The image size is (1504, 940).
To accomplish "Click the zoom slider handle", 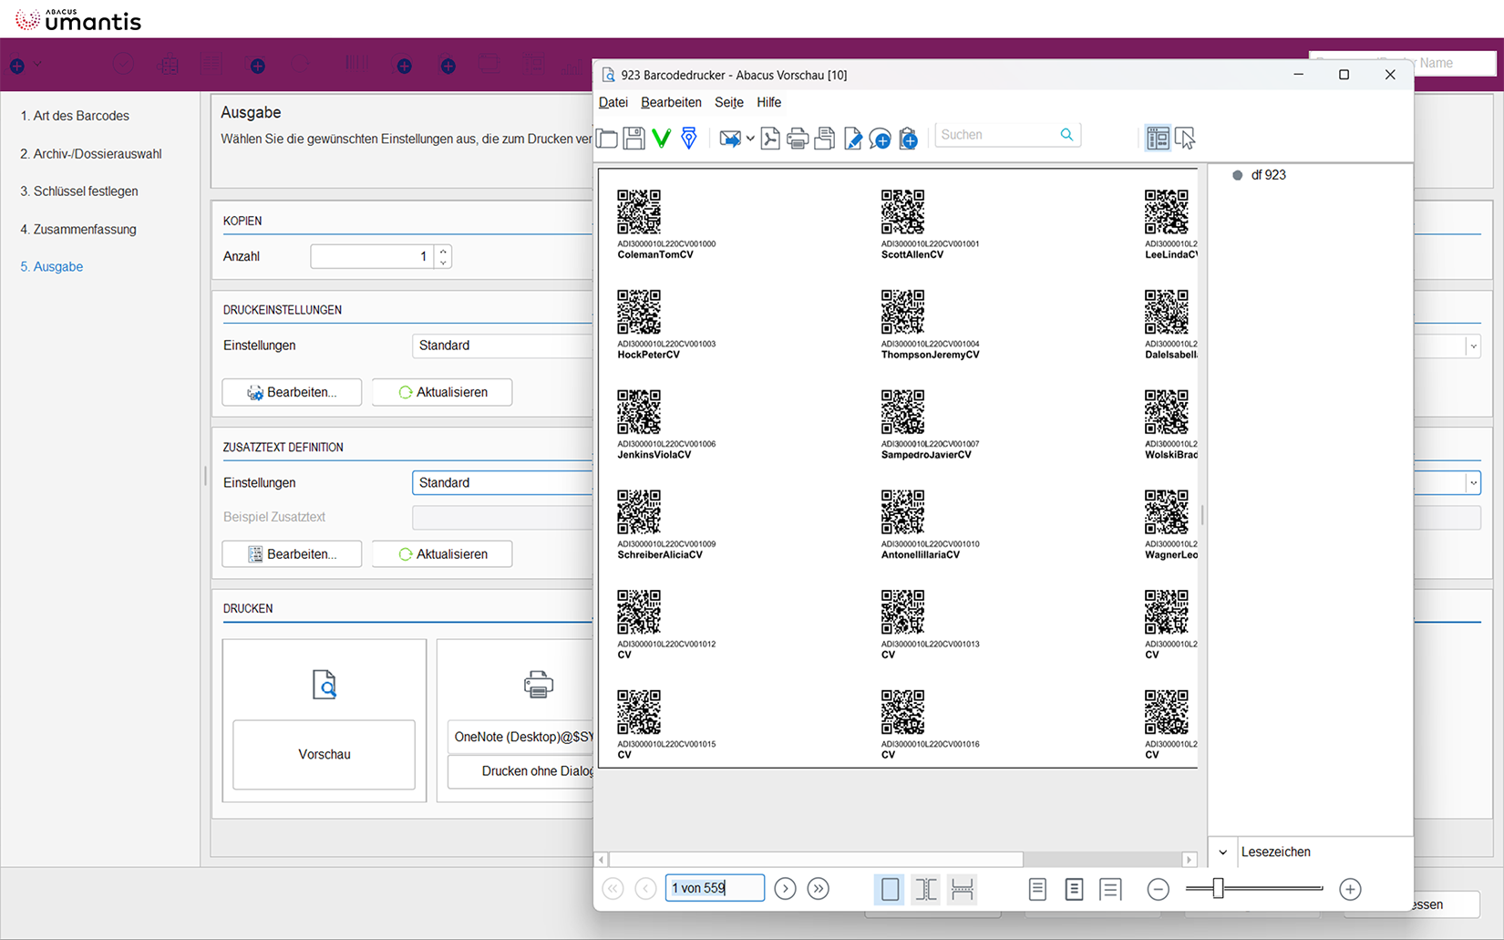I will click(x=1218, y=889).
